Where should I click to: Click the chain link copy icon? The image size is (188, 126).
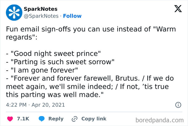click(x=74, y=119)
